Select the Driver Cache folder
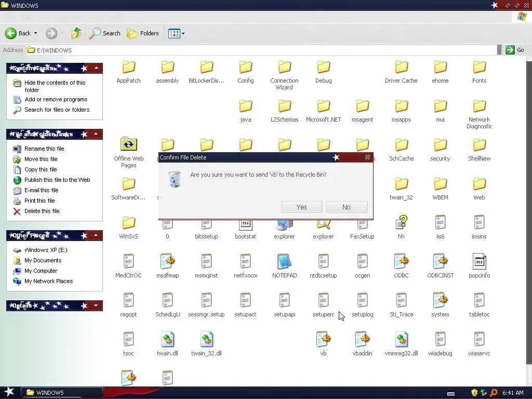This screenshot has width=532, height=399. coord(401,72)
